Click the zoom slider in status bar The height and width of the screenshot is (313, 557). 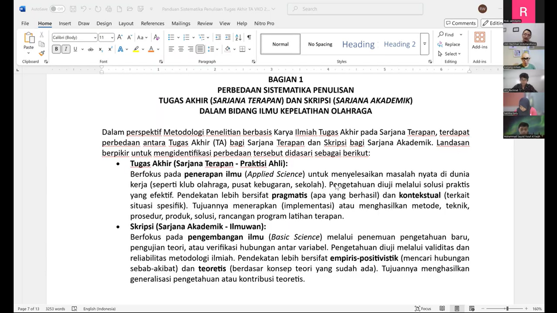coord(507,309)
